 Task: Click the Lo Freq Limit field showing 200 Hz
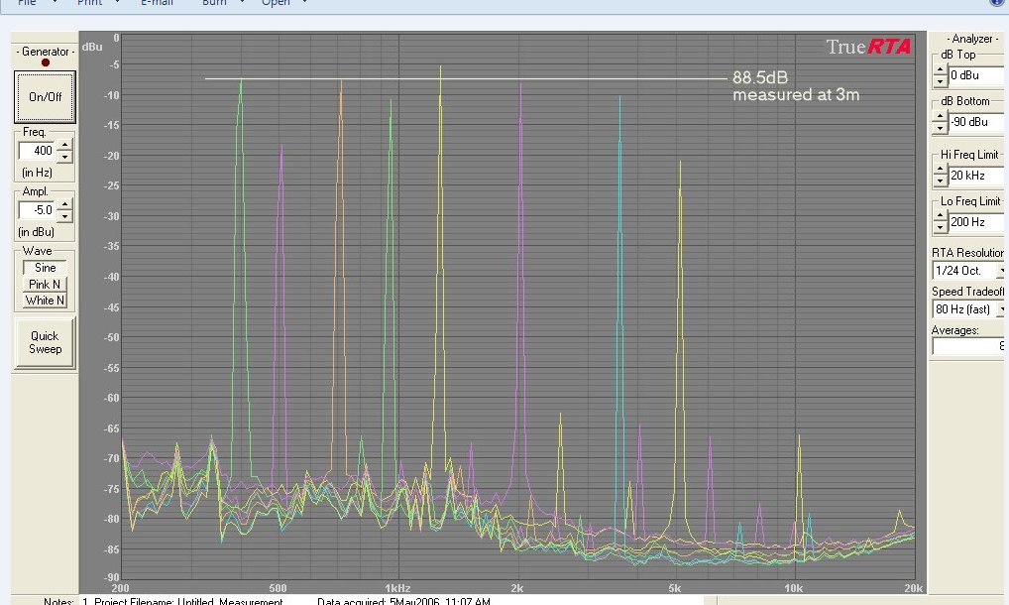(x=976, y=222)
